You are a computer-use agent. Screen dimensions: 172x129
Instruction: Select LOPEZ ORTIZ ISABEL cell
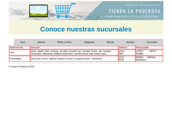(x=149, y=53)
